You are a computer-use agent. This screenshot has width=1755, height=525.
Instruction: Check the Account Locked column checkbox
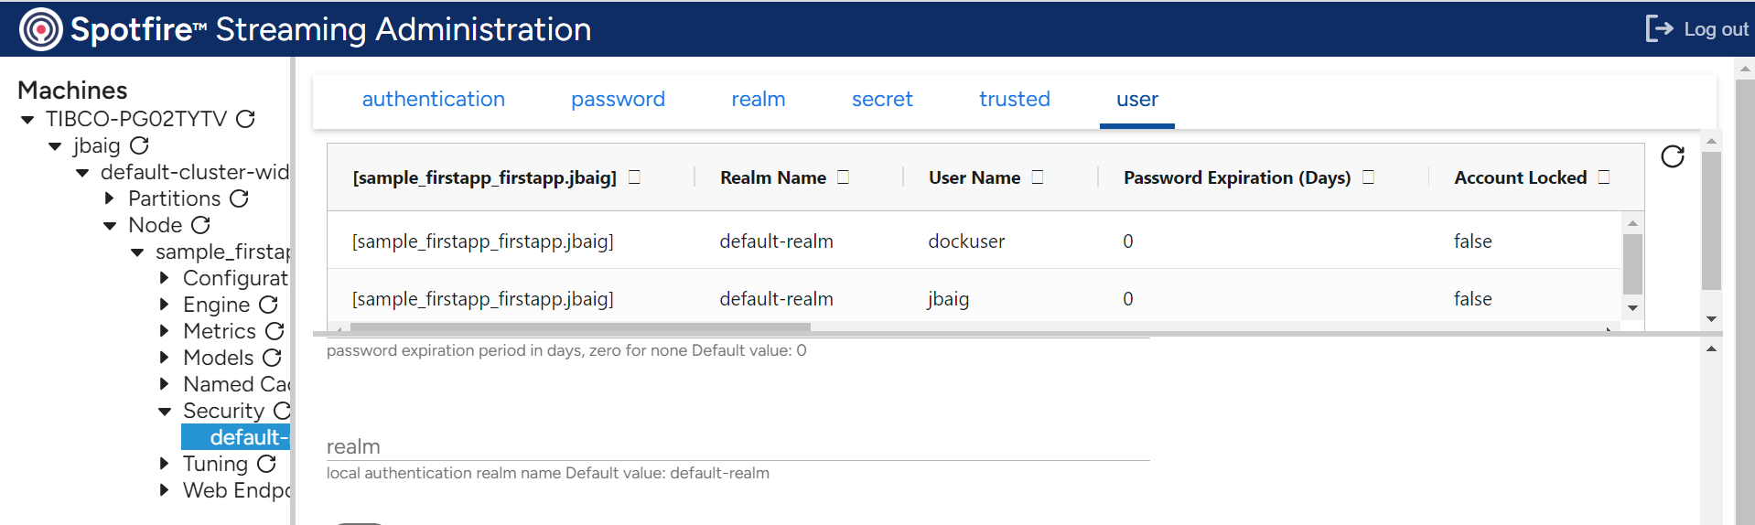[1604, 177]
